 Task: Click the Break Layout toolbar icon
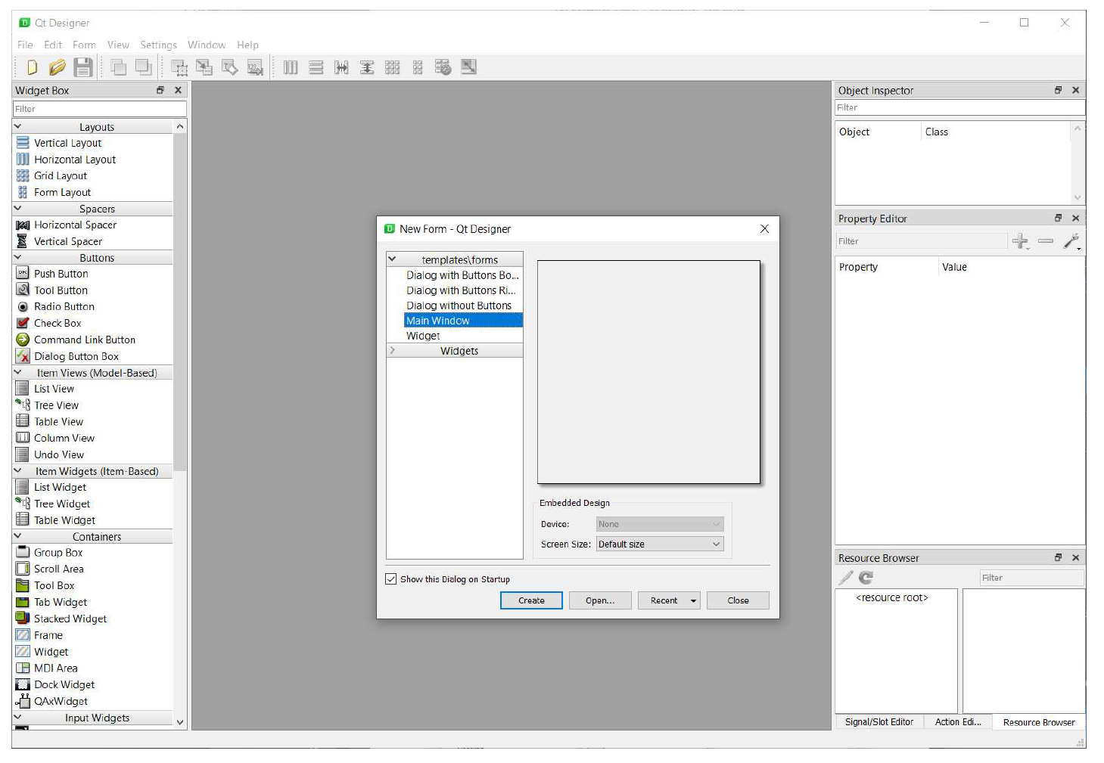443,67
